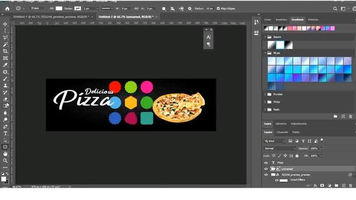Open the Opacity slider arrow
Screen dimensions: 356x200
click(321, 148)
